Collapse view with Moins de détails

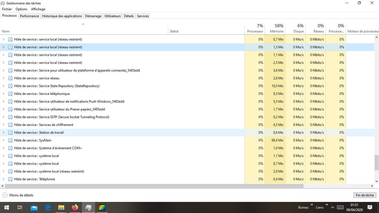point(18,195)
